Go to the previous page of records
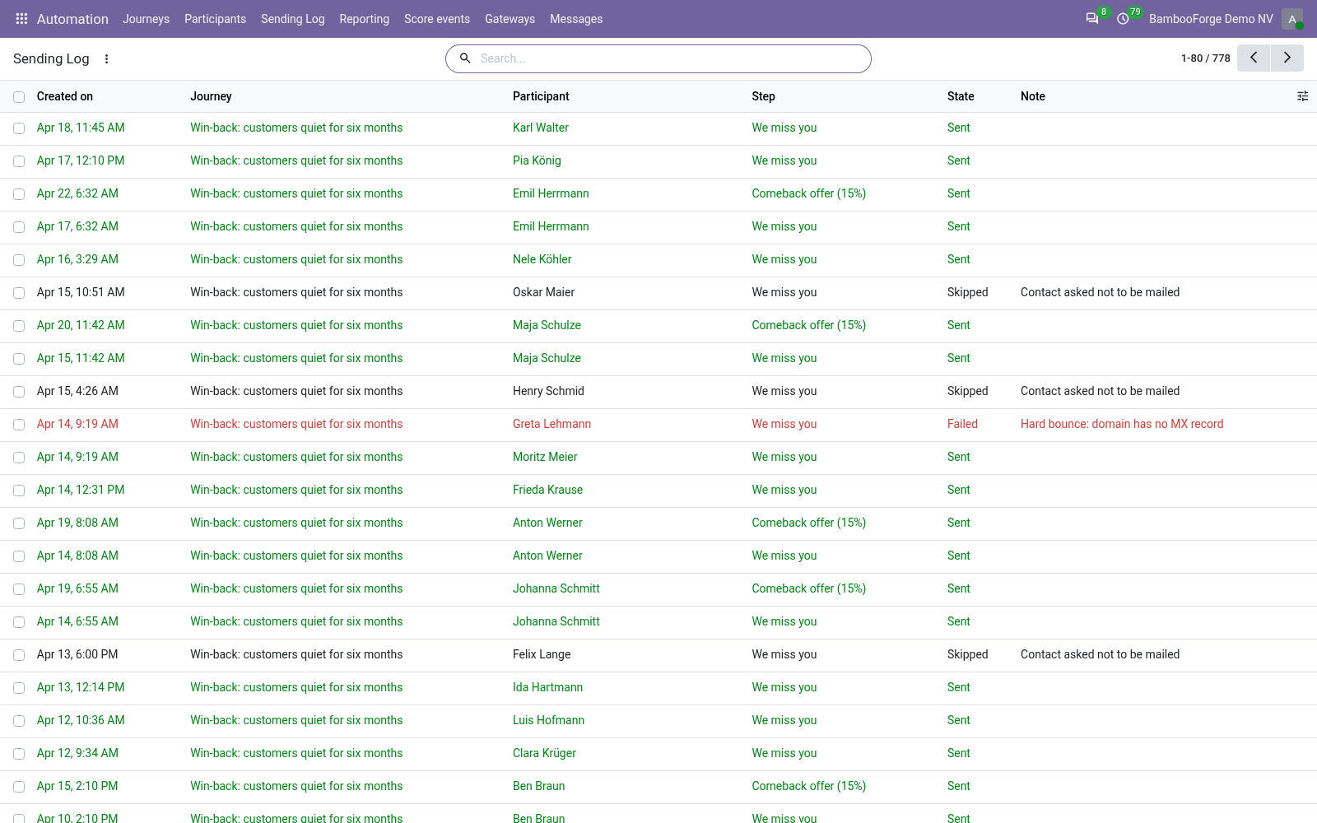1317x823 pixels. coord(1254,58)
